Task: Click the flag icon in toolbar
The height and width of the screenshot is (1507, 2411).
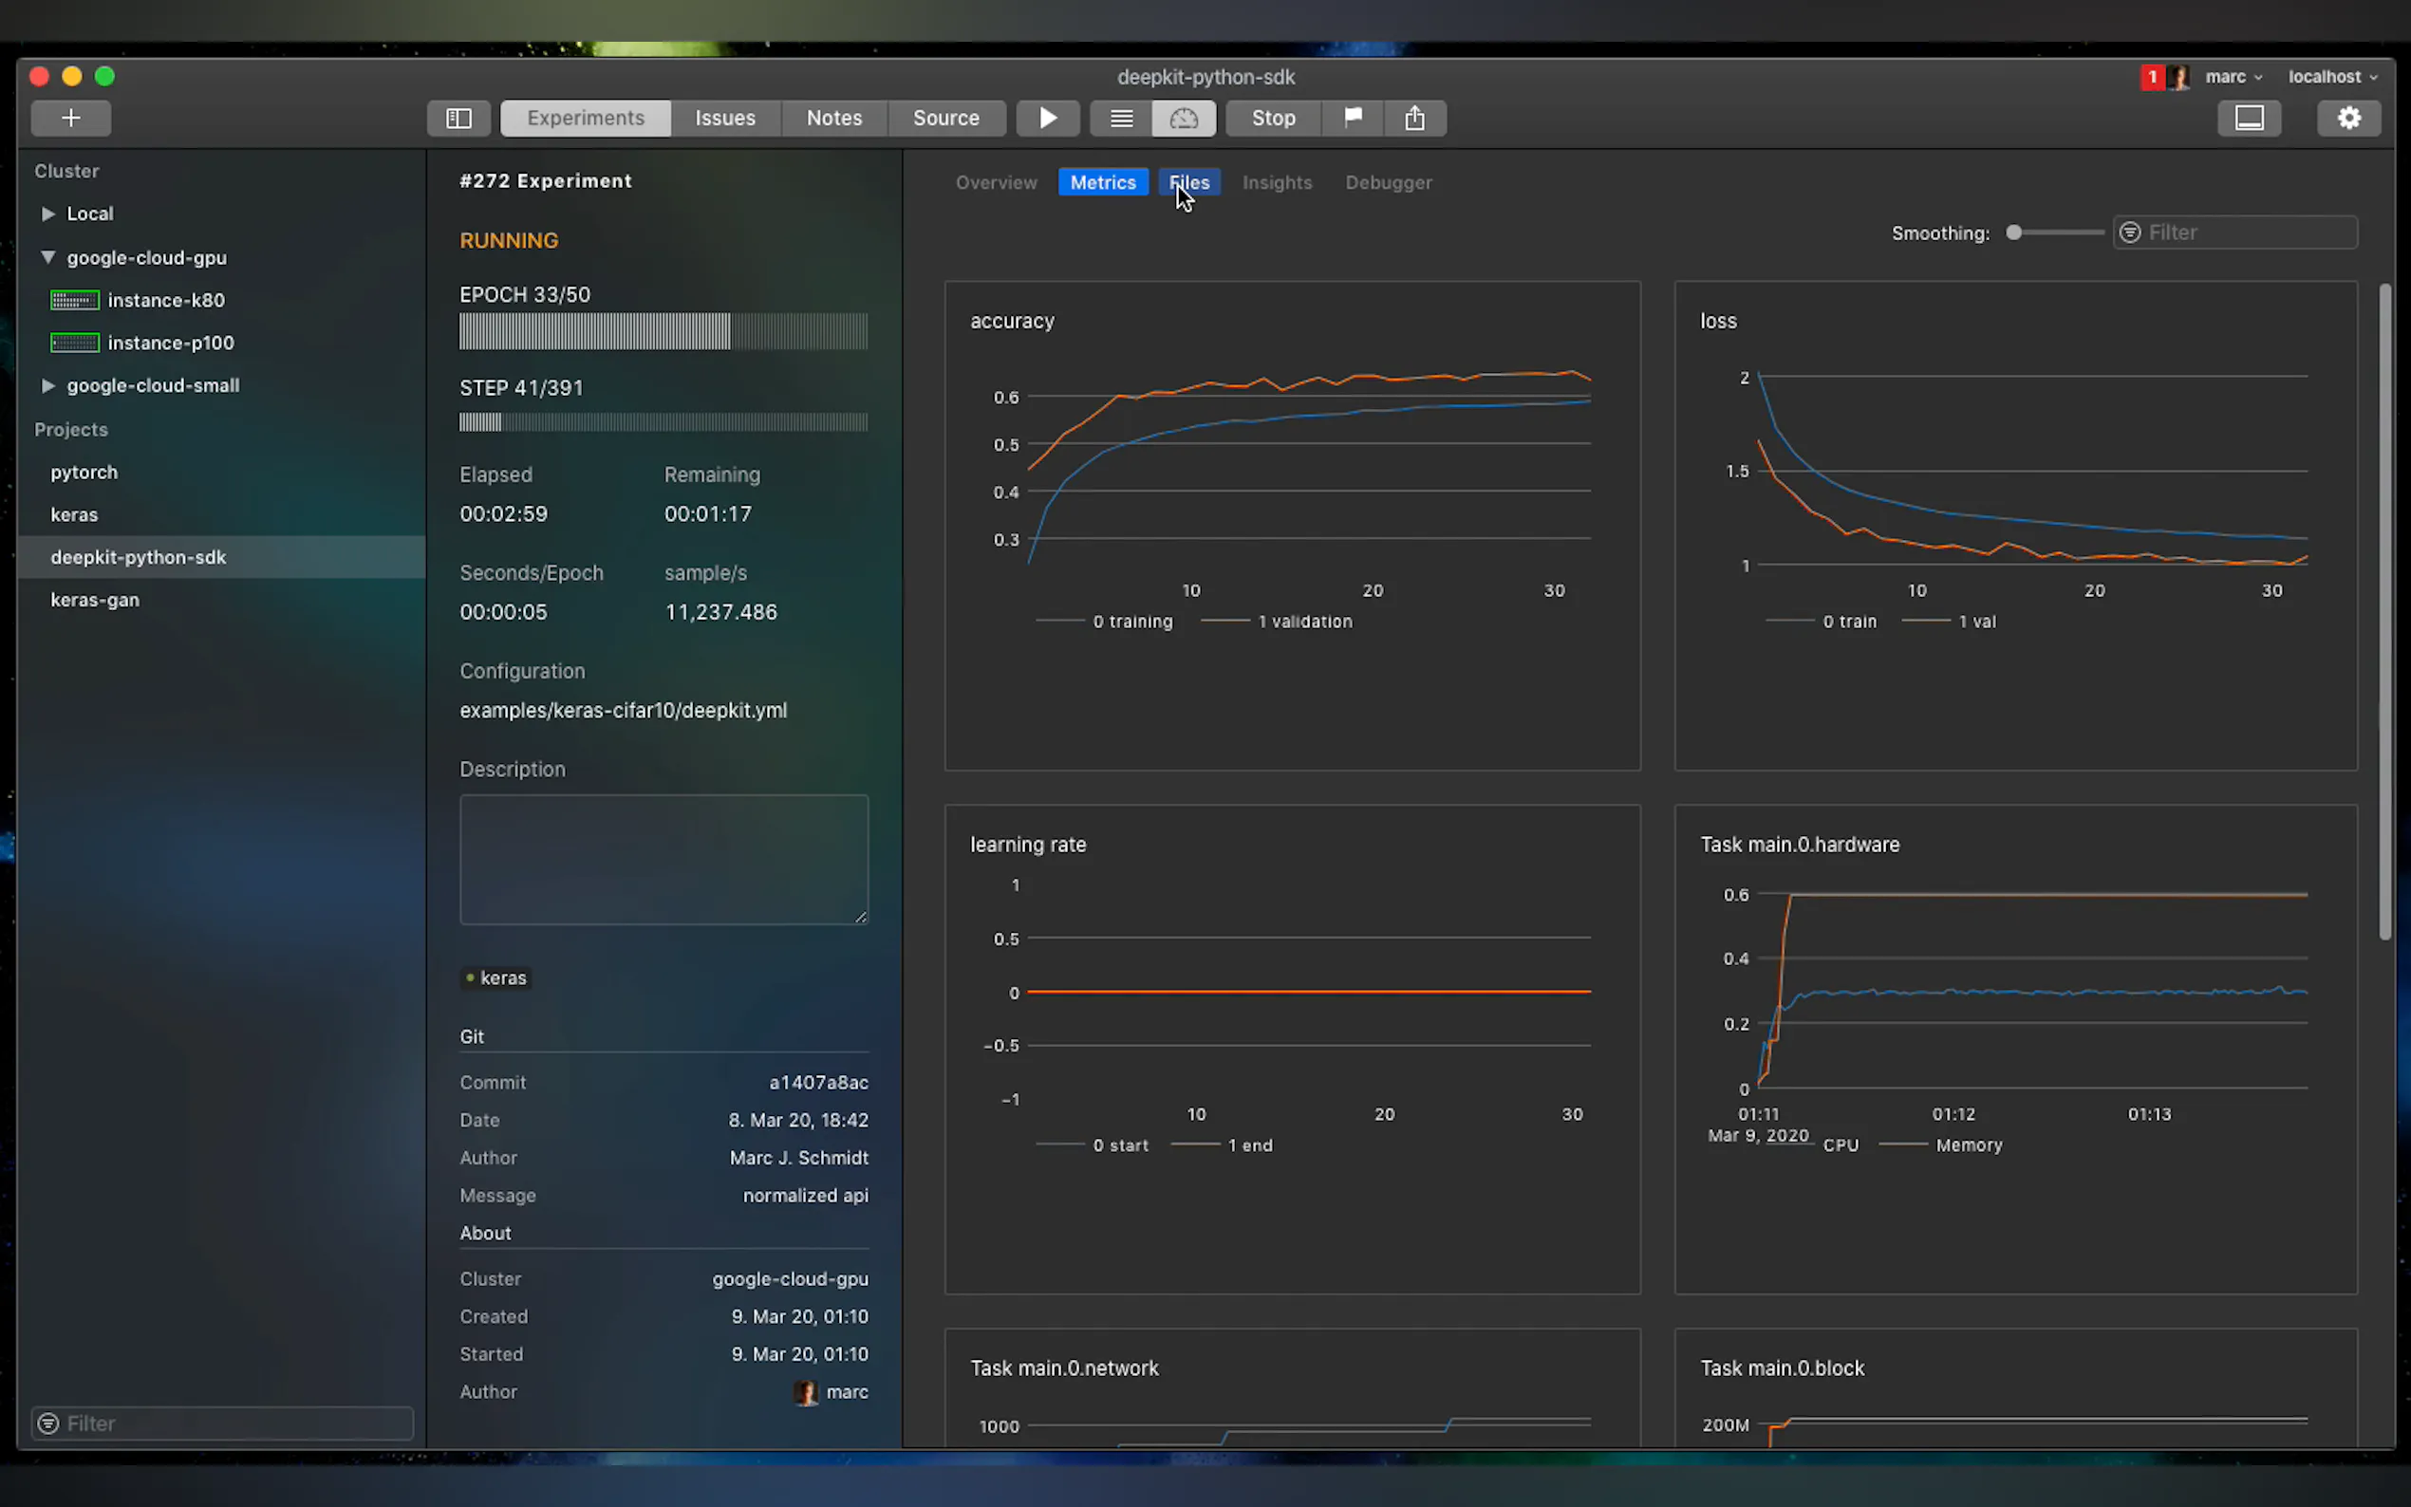Action: tap(1353, 118)
